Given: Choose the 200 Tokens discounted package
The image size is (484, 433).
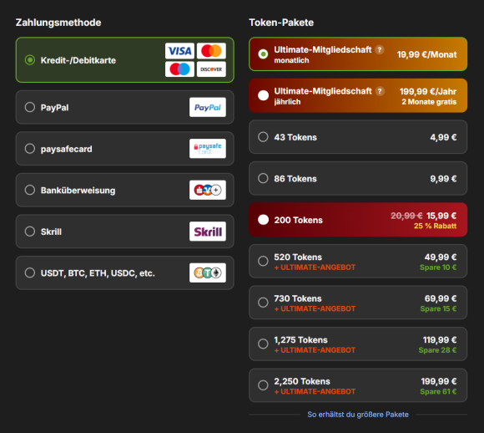Looking at the screenshot, I should click(358, 220).
